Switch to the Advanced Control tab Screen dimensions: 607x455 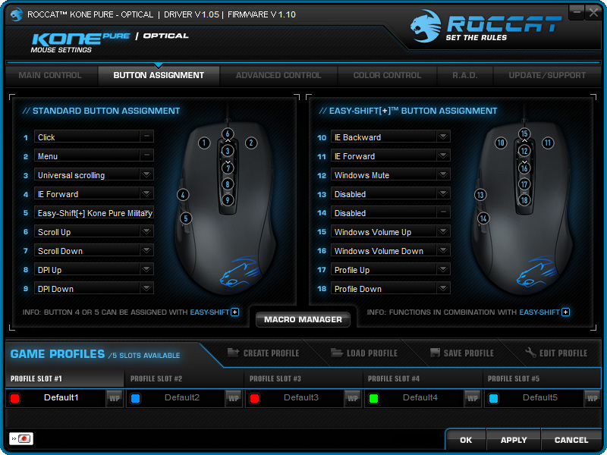(x=278, y=75)
